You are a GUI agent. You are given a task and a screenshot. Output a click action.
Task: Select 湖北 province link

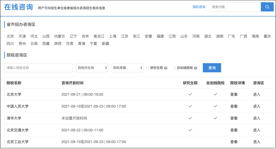208,36
